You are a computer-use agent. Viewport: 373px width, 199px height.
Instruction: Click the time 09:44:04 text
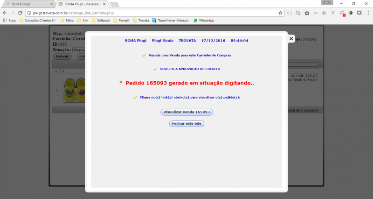click(239, 41)
